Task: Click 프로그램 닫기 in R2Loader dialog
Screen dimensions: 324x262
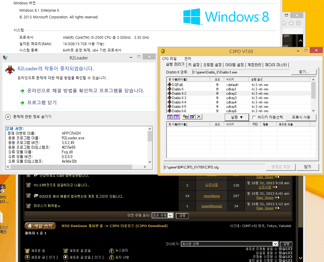Action: pos(85,103)
